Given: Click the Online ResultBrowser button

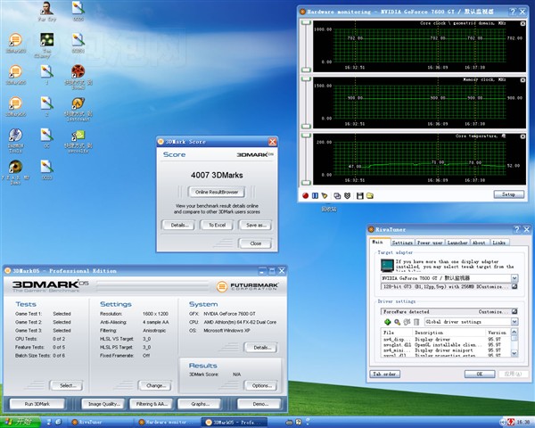Looking at the screenshot, I should point(217,192).
